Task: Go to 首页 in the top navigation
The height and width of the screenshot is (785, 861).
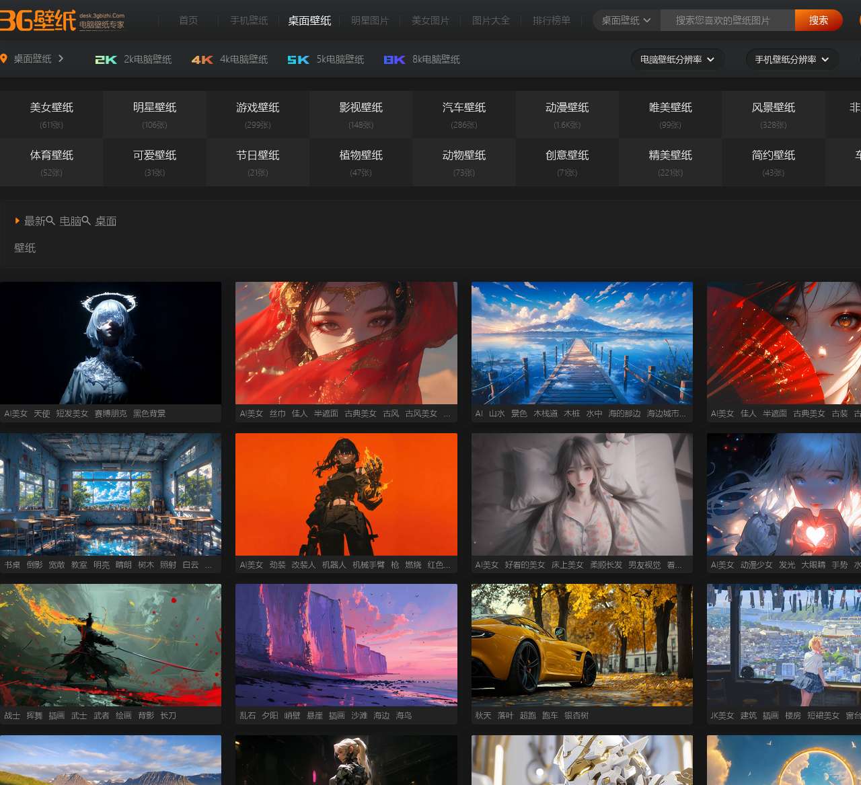Action: click(188, 20)
